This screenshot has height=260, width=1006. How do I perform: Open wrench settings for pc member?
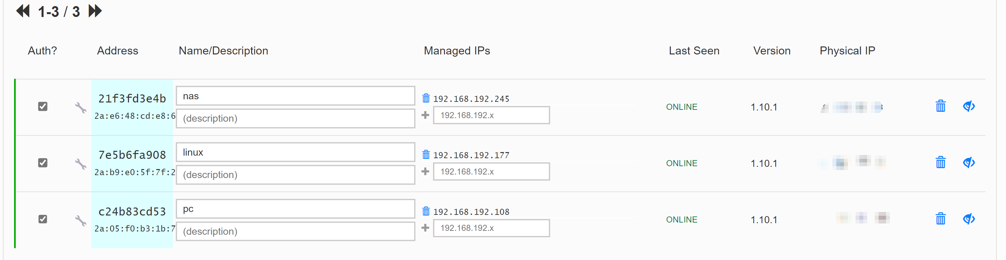(81, 221)
